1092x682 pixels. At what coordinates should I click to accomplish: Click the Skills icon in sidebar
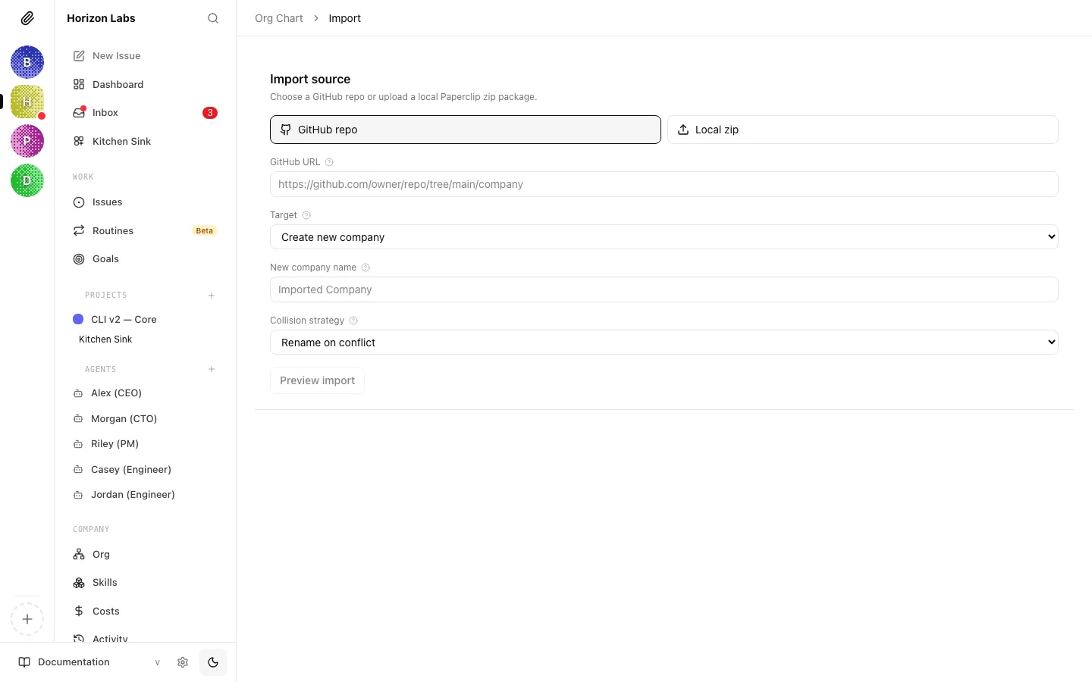[79, 583]
